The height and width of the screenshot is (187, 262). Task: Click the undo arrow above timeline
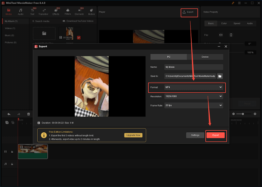click(9, 114)
